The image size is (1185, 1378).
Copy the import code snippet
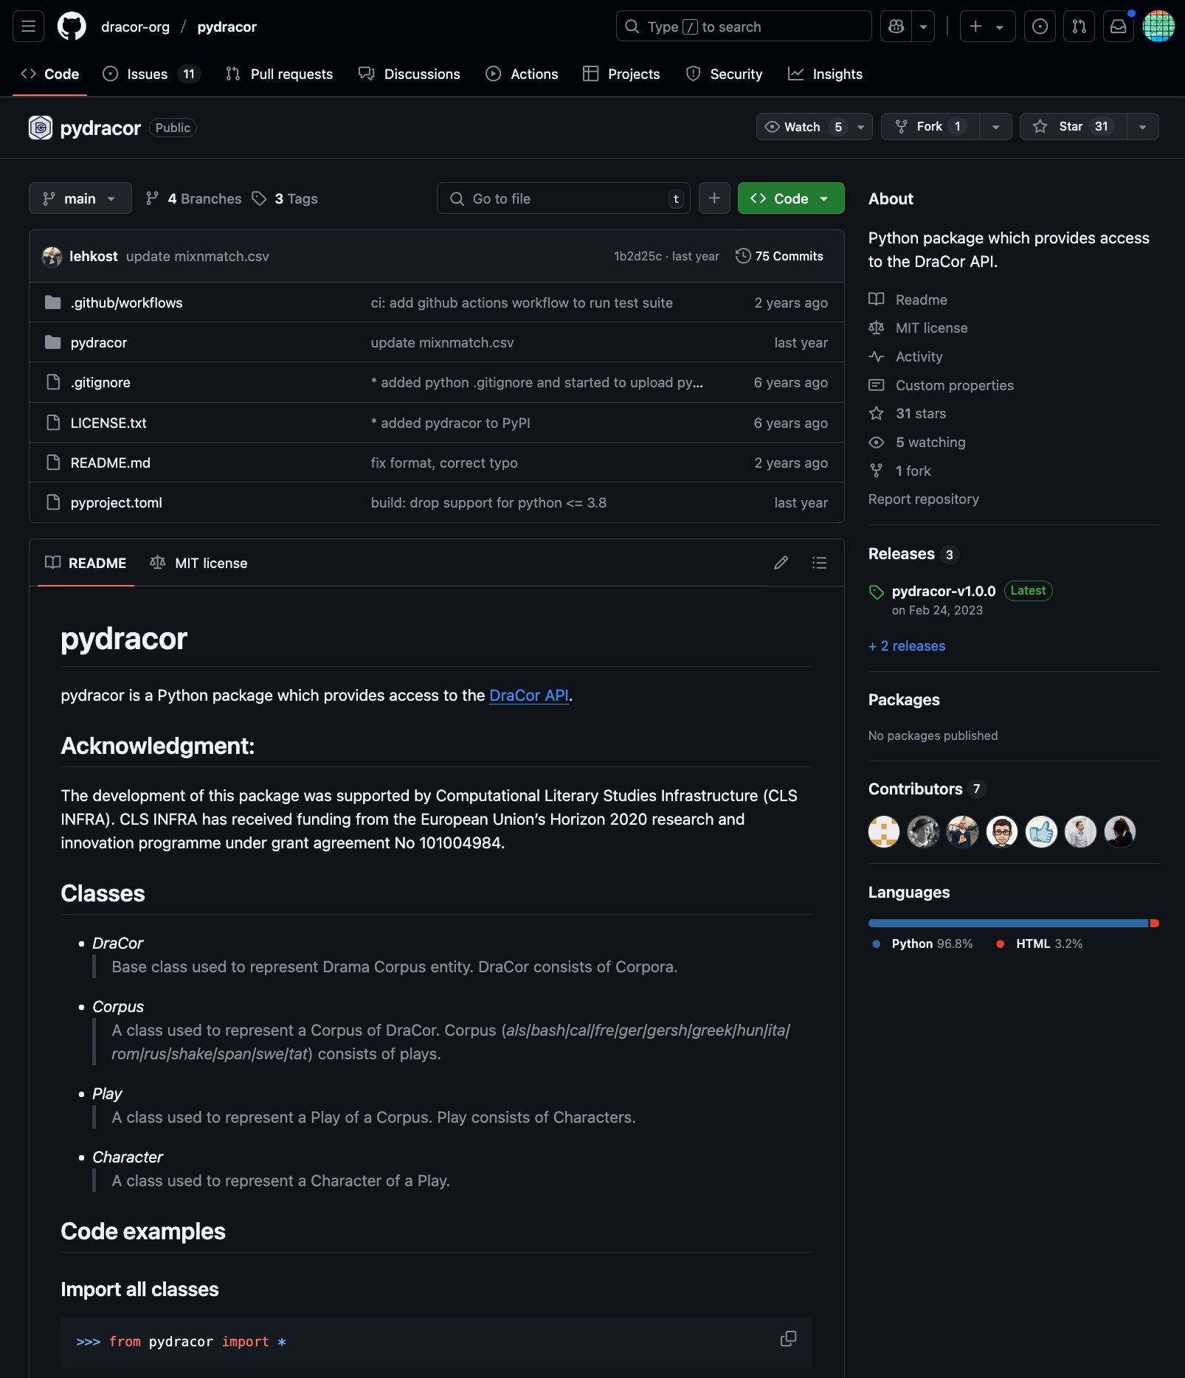[x=788, y=1339]
